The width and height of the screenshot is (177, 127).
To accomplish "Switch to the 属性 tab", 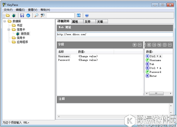I will pyautogui.click(x=77, y=22).
